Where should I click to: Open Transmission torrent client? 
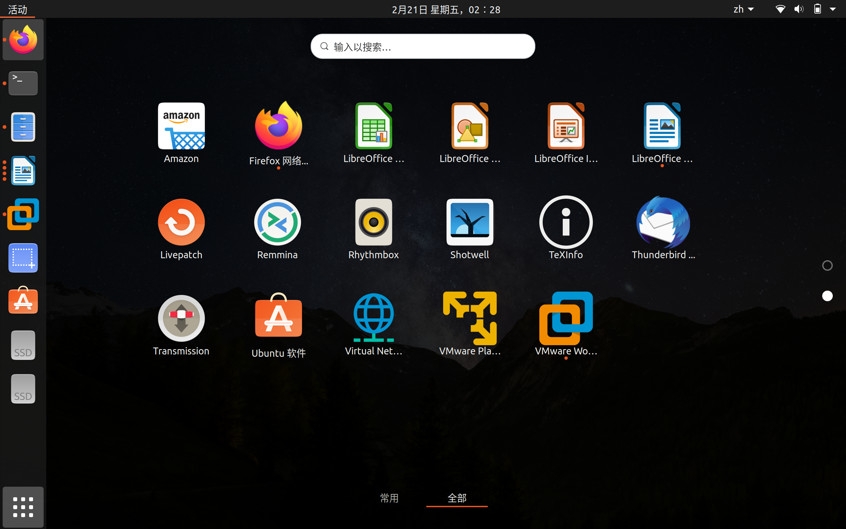(181, 318)
